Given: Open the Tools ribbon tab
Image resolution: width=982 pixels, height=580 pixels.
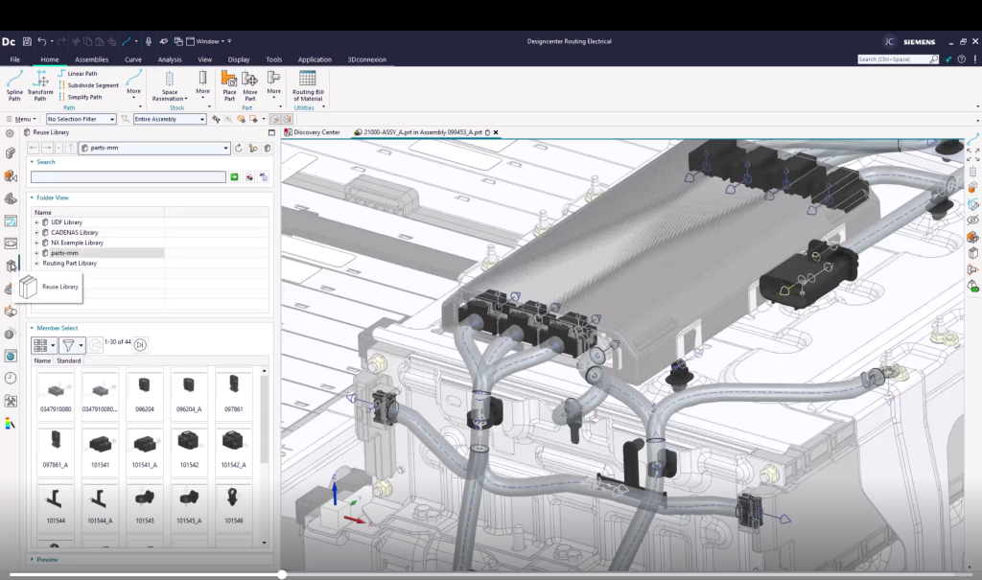Looking at the screenshot, I should (273, 59).
